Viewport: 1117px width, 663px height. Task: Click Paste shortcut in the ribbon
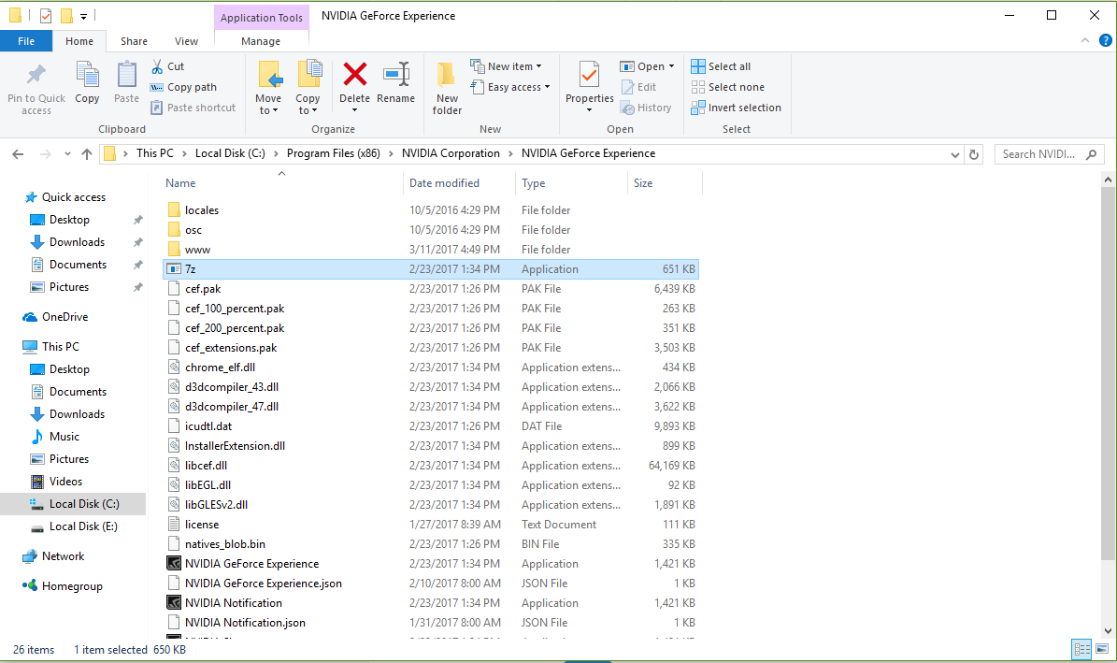tap(193, 108)
